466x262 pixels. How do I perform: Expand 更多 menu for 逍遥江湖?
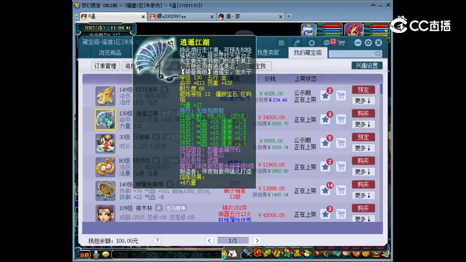pyautogui.click(x=363, y=124)
